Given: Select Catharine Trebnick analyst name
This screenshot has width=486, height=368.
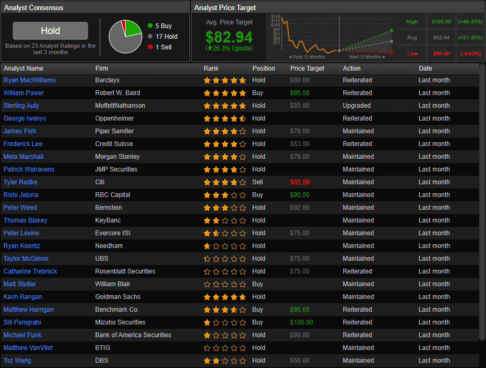Looking at the screenshot, I should [30, 271].
